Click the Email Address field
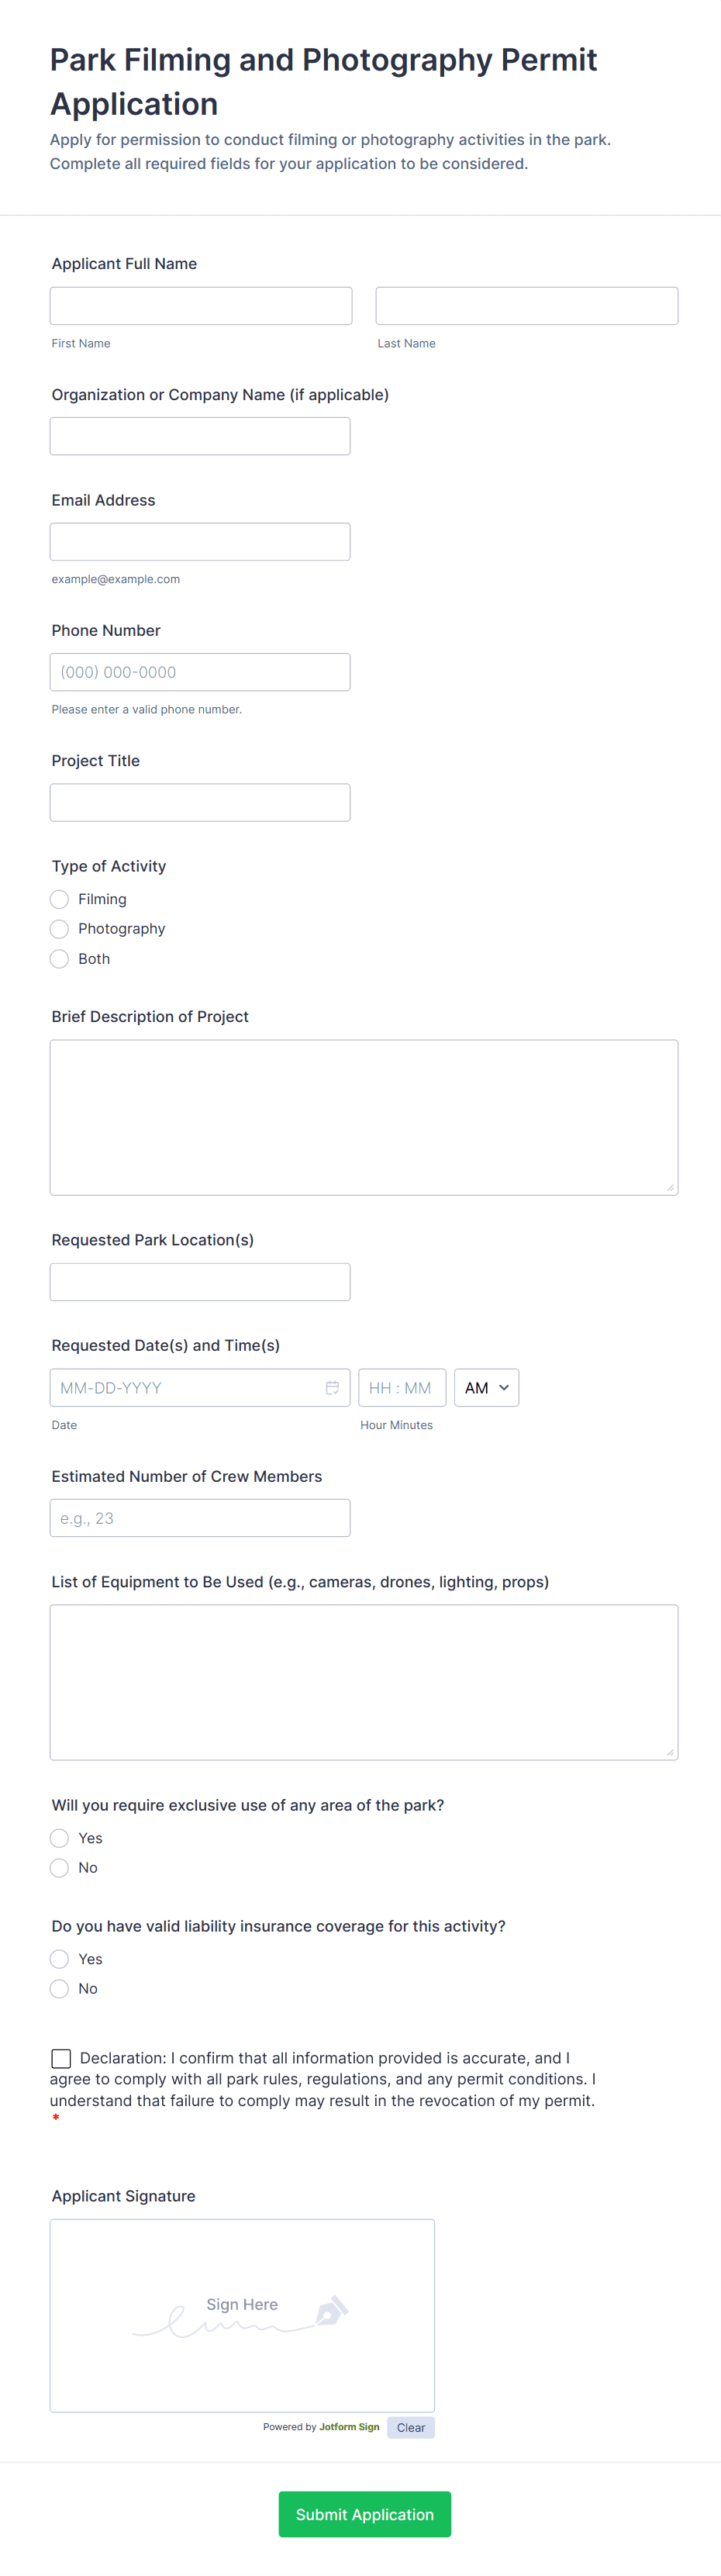This screenshot has width=721, height=2576. 200,542
